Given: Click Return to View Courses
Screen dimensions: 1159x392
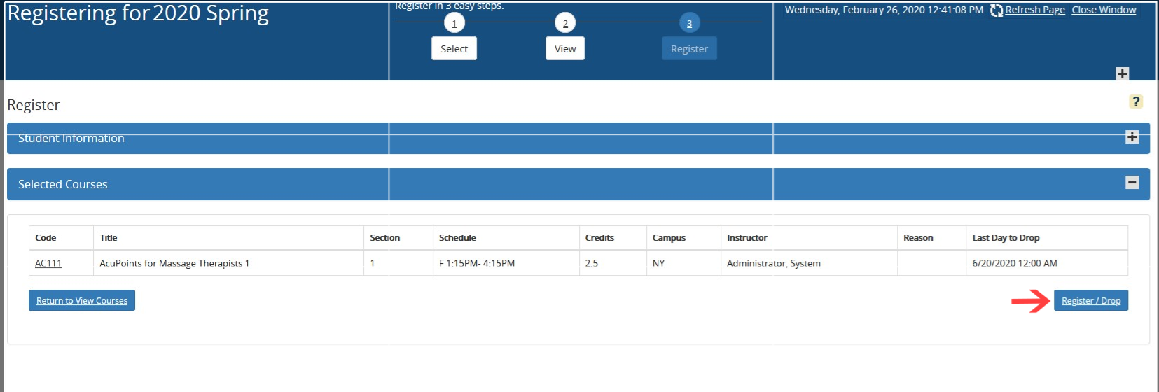Looking at the screenshot, I should click(x=82, y=301).
